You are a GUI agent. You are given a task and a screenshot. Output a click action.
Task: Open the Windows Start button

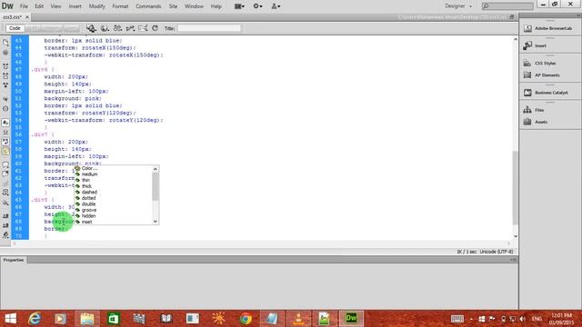pyautogui.click(x=11, y=319)
